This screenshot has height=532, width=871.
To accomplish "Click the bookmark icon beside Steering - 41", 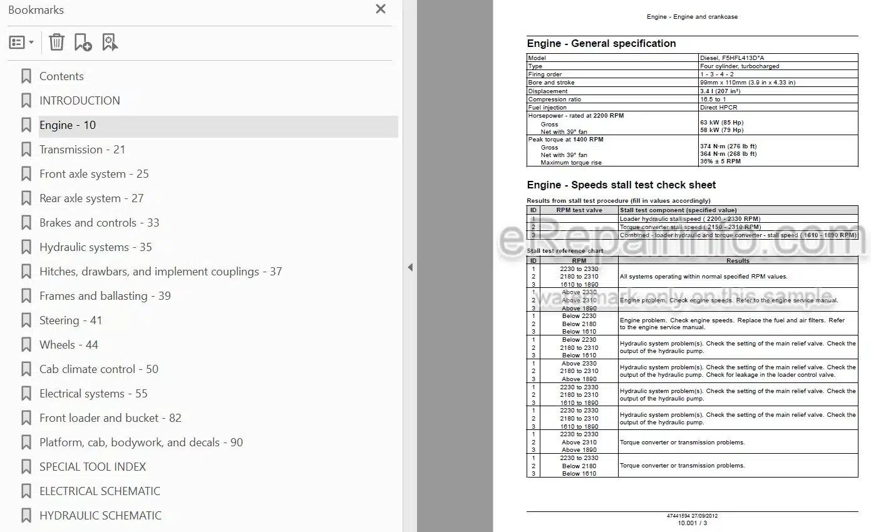I will point(26,320).
